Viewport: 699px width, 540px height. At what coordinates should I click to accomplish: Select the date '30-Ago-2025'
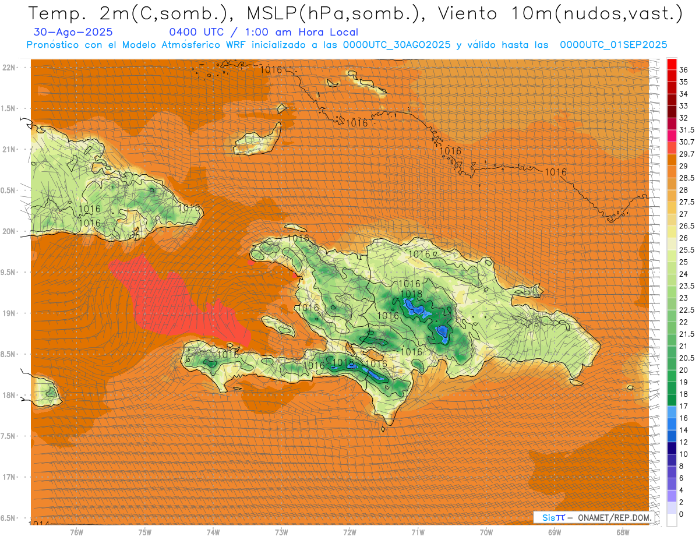(73, 33)
